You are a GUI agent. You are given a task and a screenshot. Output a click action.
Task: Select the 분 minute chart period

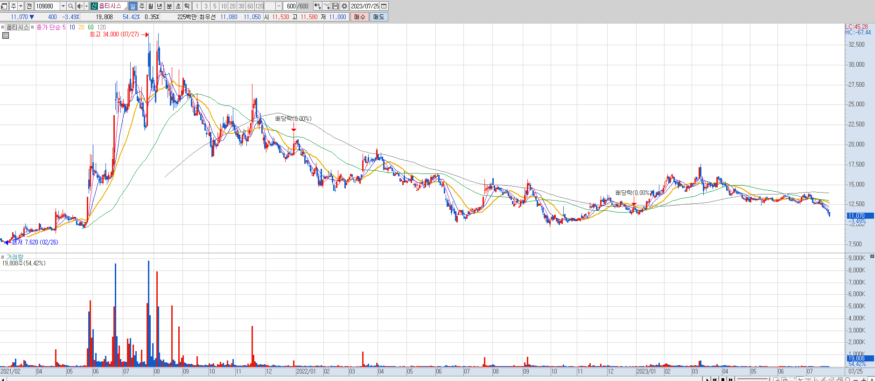(169, 6)
